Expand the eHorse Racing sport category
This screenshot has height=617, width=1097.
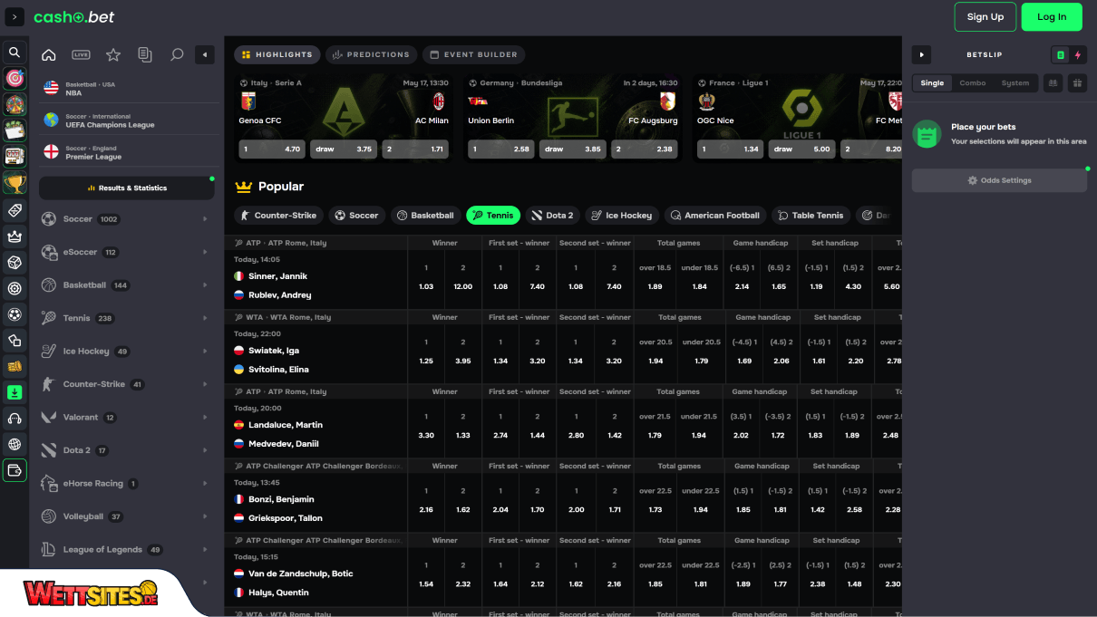[x=127, y=484]
